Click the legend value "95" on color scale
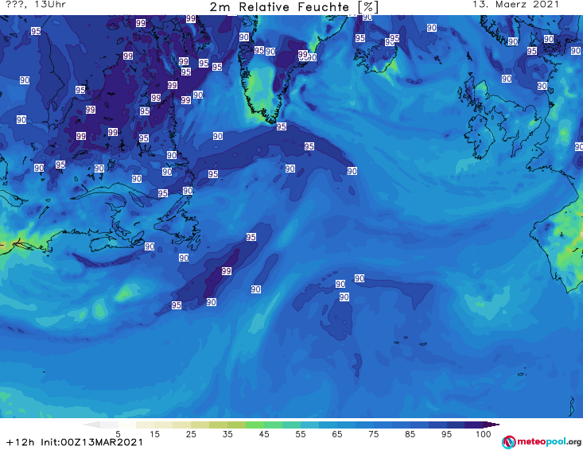583x450 pixels. click(446, 434)
